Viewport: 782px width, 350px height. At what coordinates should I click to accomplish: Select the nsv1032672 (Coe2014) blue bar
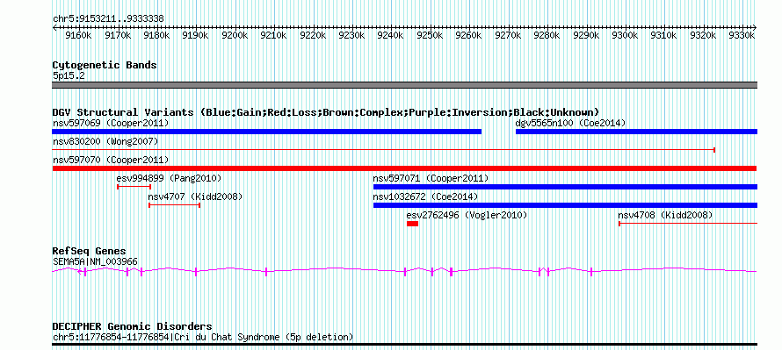[x=565, y=205]
